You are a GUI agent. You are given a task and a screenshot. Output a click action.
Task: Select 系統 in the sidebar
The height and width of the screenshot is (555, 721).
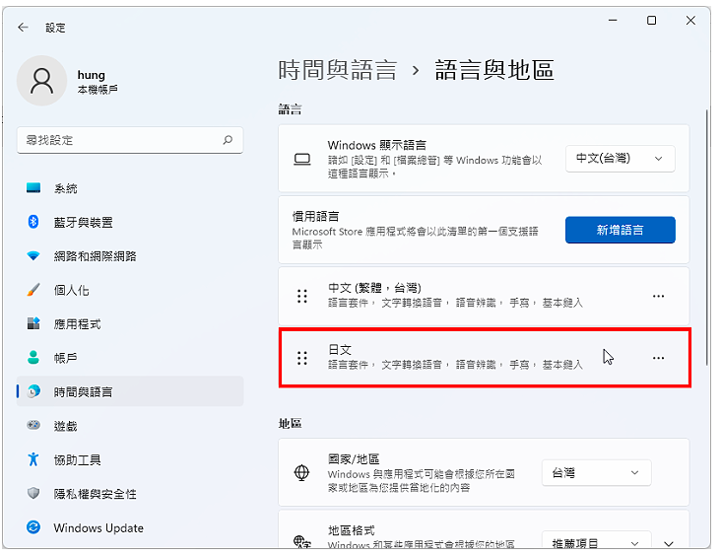pos(130,188)
